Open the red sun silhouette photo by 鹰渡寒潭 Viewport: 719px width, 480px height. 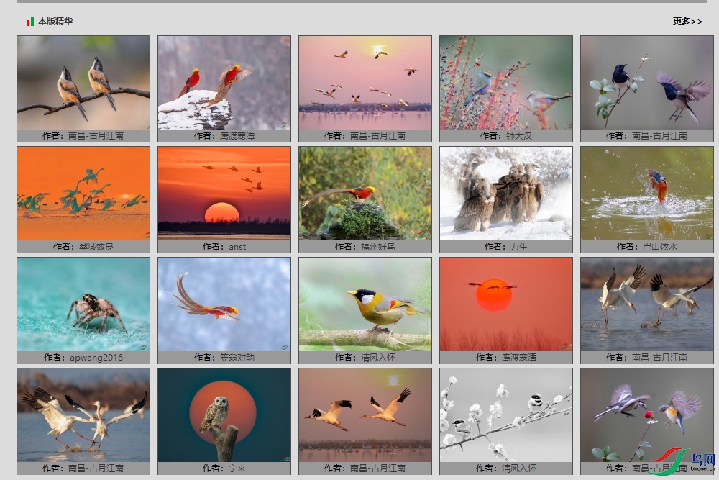click(x=505, y=304)
